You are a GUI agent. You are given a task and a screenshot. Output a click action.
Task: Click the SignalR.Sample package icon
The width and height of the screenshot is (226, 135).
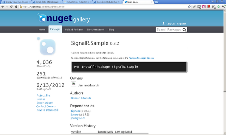[x=46, y=46]
